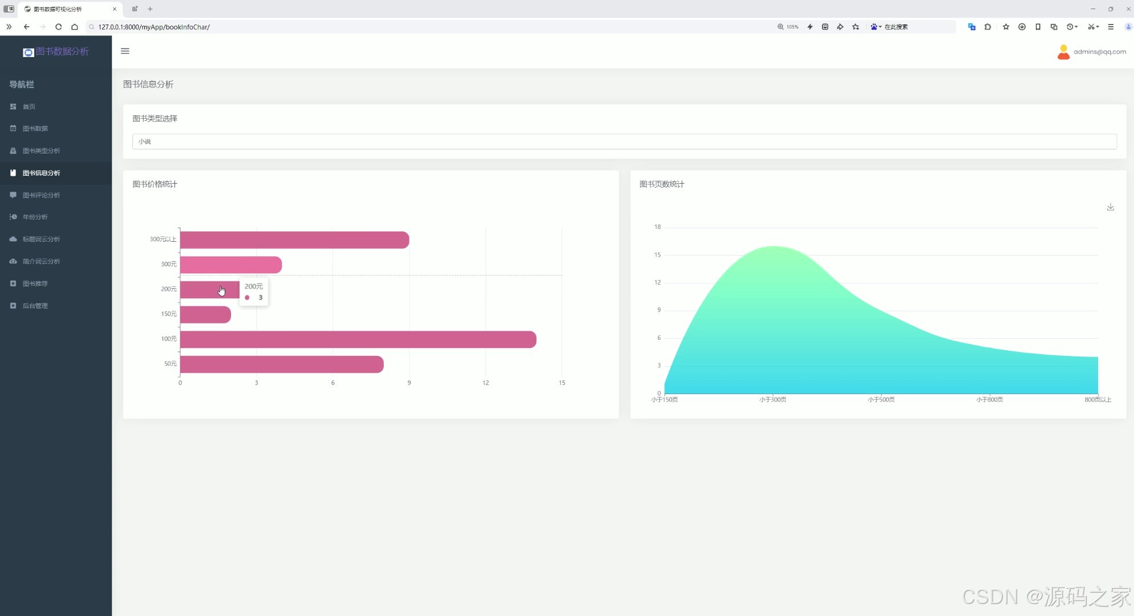Click the 图书数据分析 logo icon

(x=28, y=52)
